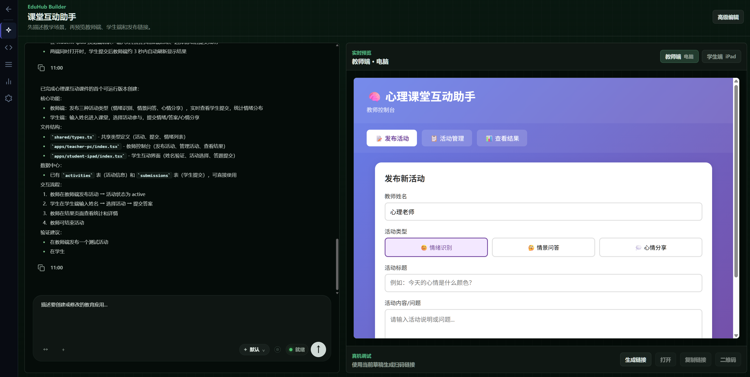This screenshot has height=377, width=750.
Task: Click the expand arrows icon in chat input
Action: tap(45, 349)
